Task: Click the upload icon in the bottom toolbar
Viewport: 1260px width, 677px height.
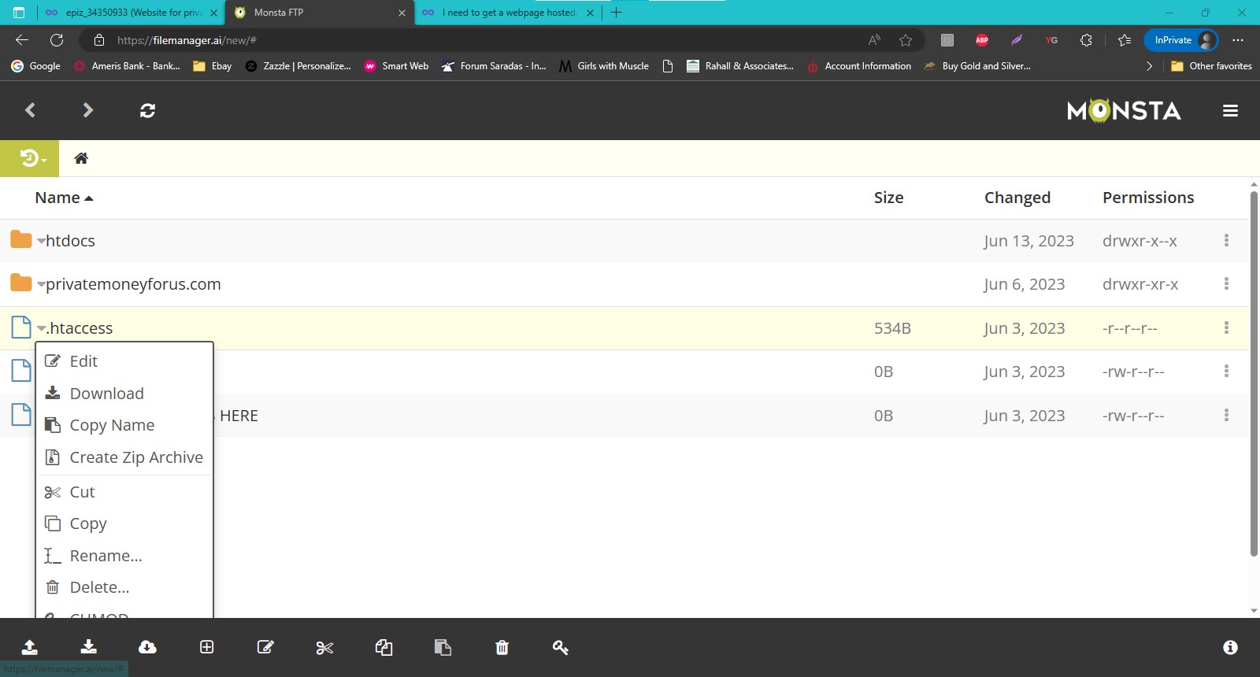Action: pos(29,647)
